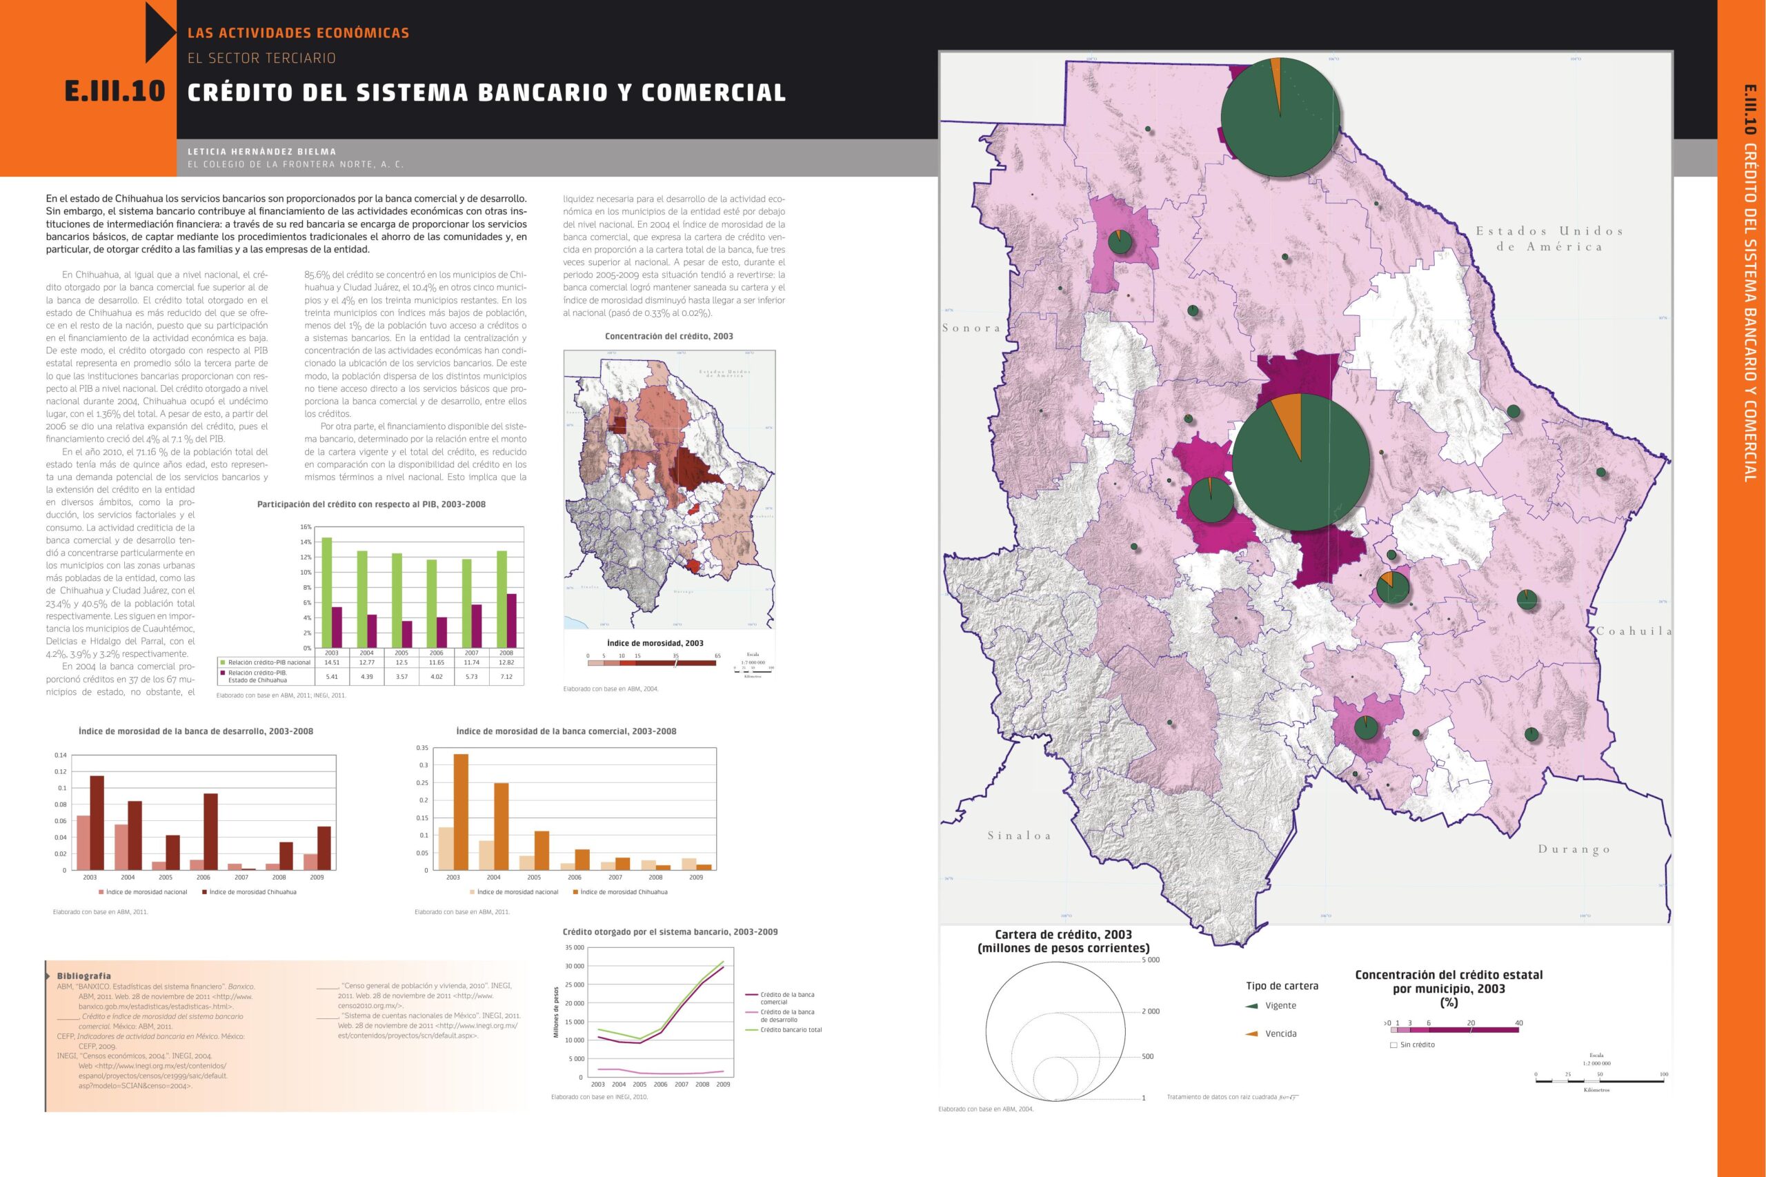Screen dimensions: 1766x1177
Task: Check the Sin crédito legend box
Action: (x=1393, y=1045)
